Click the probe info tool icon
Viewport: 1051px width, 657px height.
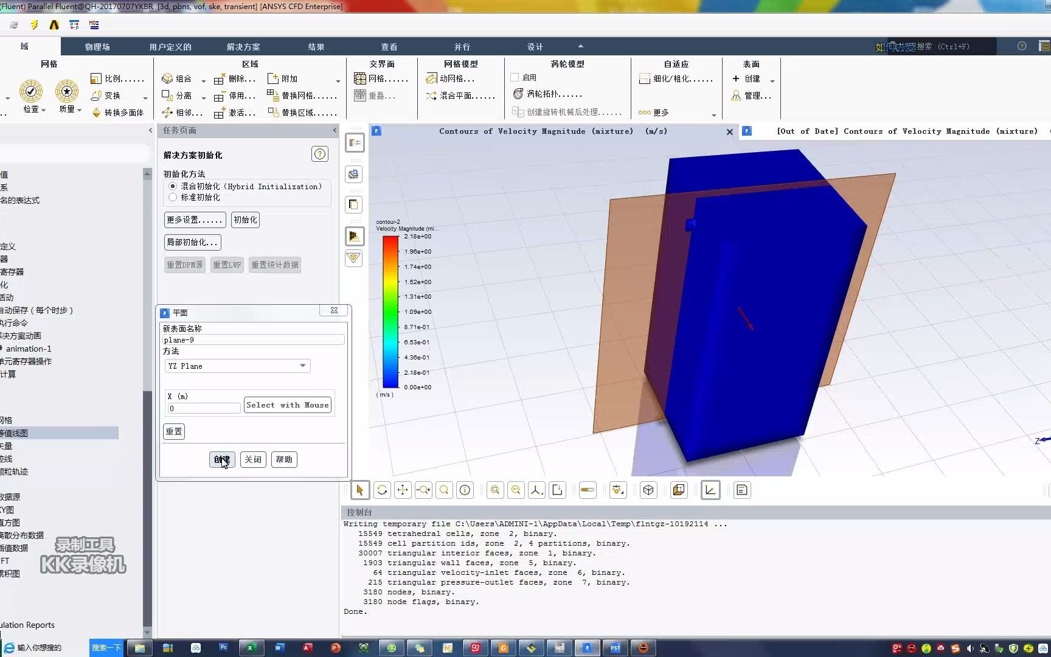pyautogui.click(x=465, y=490)
